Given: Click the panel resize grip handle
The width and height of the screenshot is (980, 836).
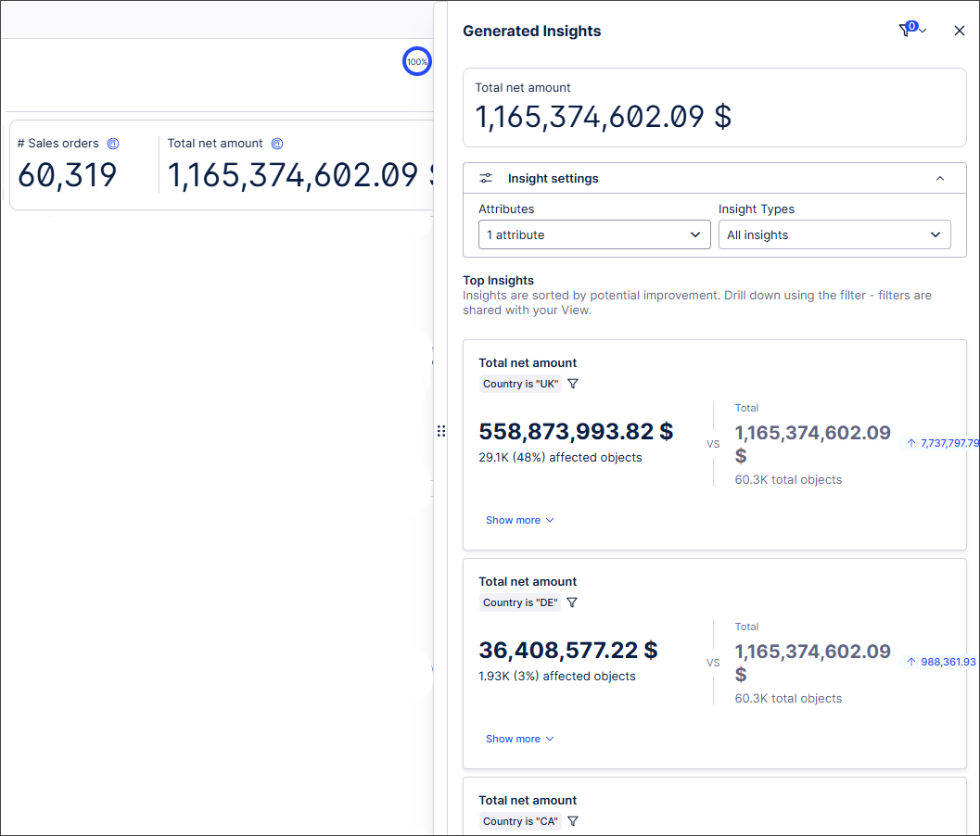Looking at the screenshot, I should point(441,431).
